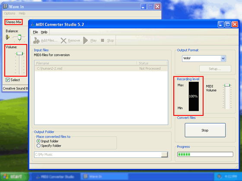Open Options menu in Wave In window

pos(10,13)
